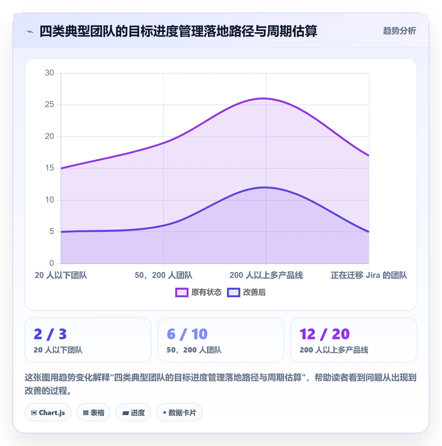This screenshot has width=442, height=446.
Task: Open the 2 / 3 data card
Action: tap(88, 340)
